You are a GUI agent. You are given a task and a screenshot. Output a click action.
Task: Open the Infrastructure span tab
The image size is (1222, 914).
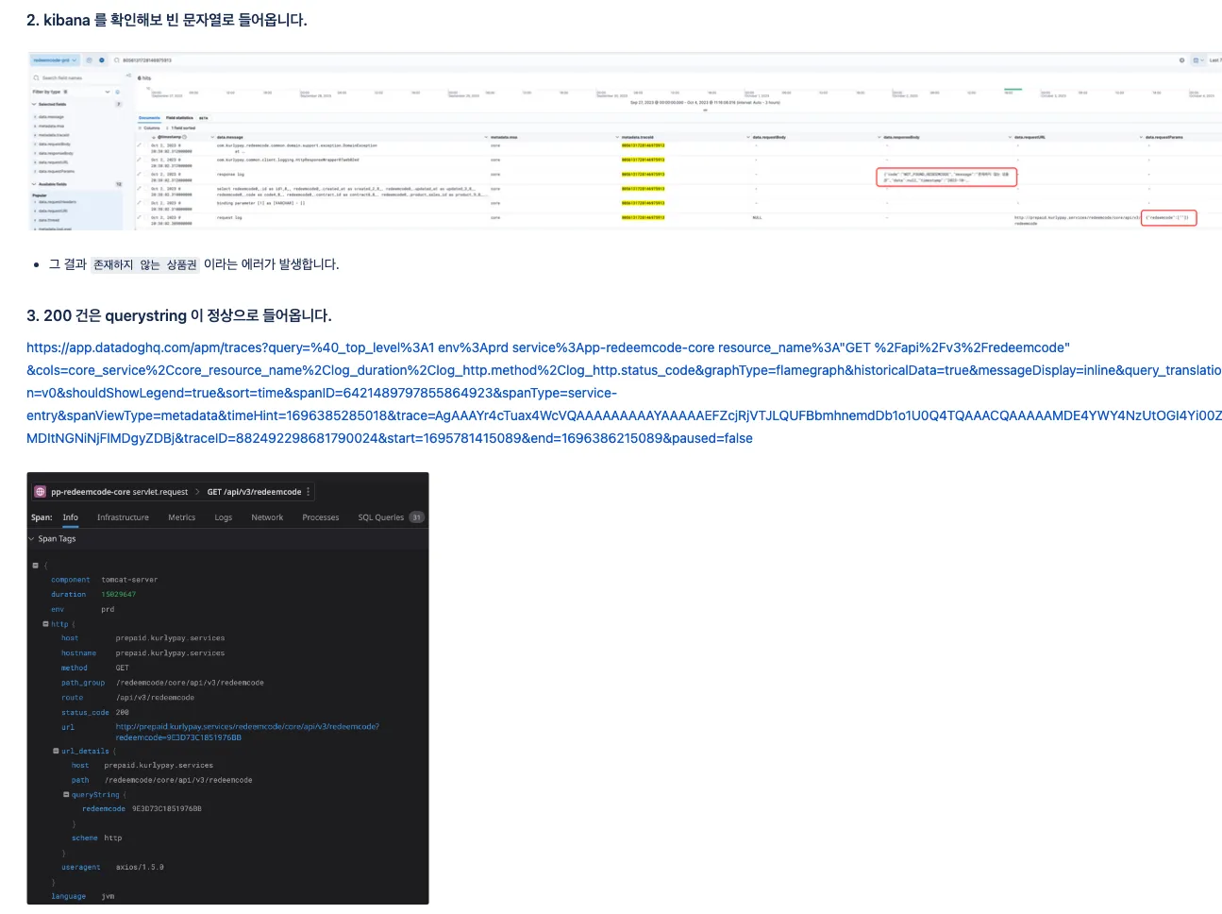tap(123, 517)
